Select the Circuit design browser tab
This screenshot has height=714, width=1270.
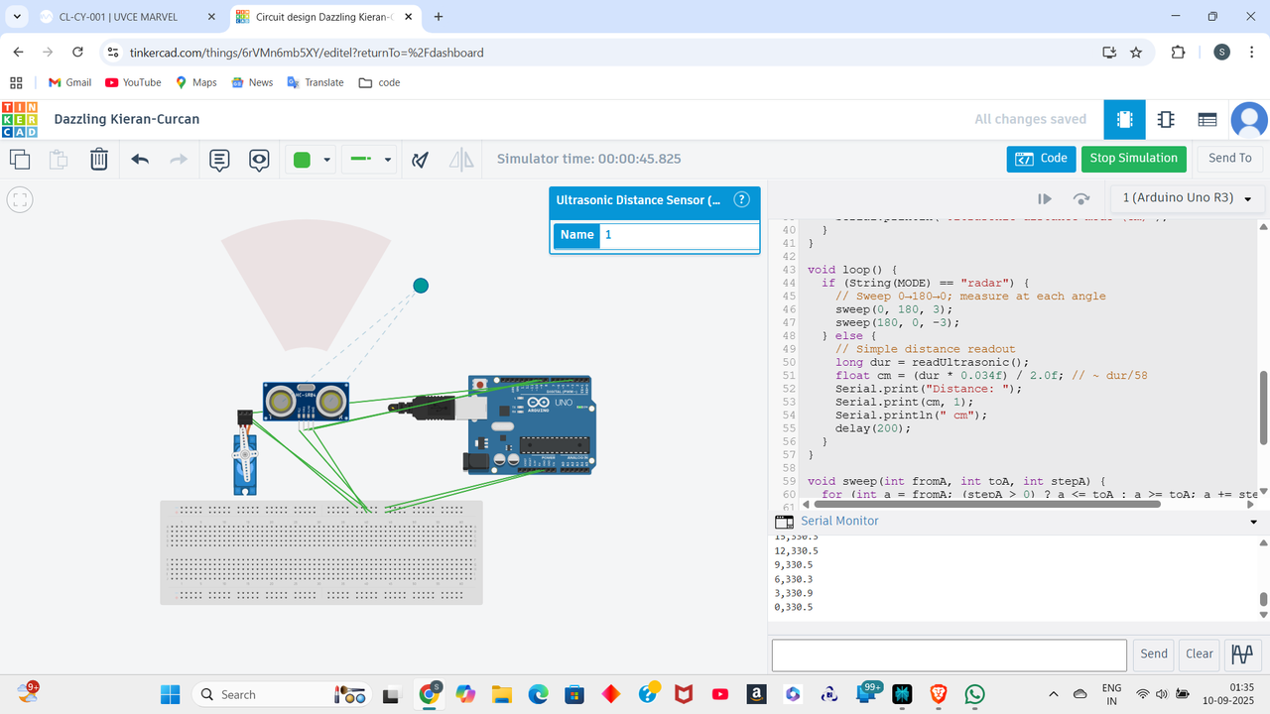pos(324,17)
